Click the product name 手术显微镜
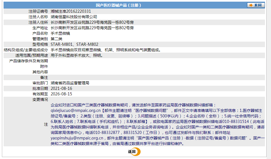This screenshot has height=159, width=271. tap(60, 33)
